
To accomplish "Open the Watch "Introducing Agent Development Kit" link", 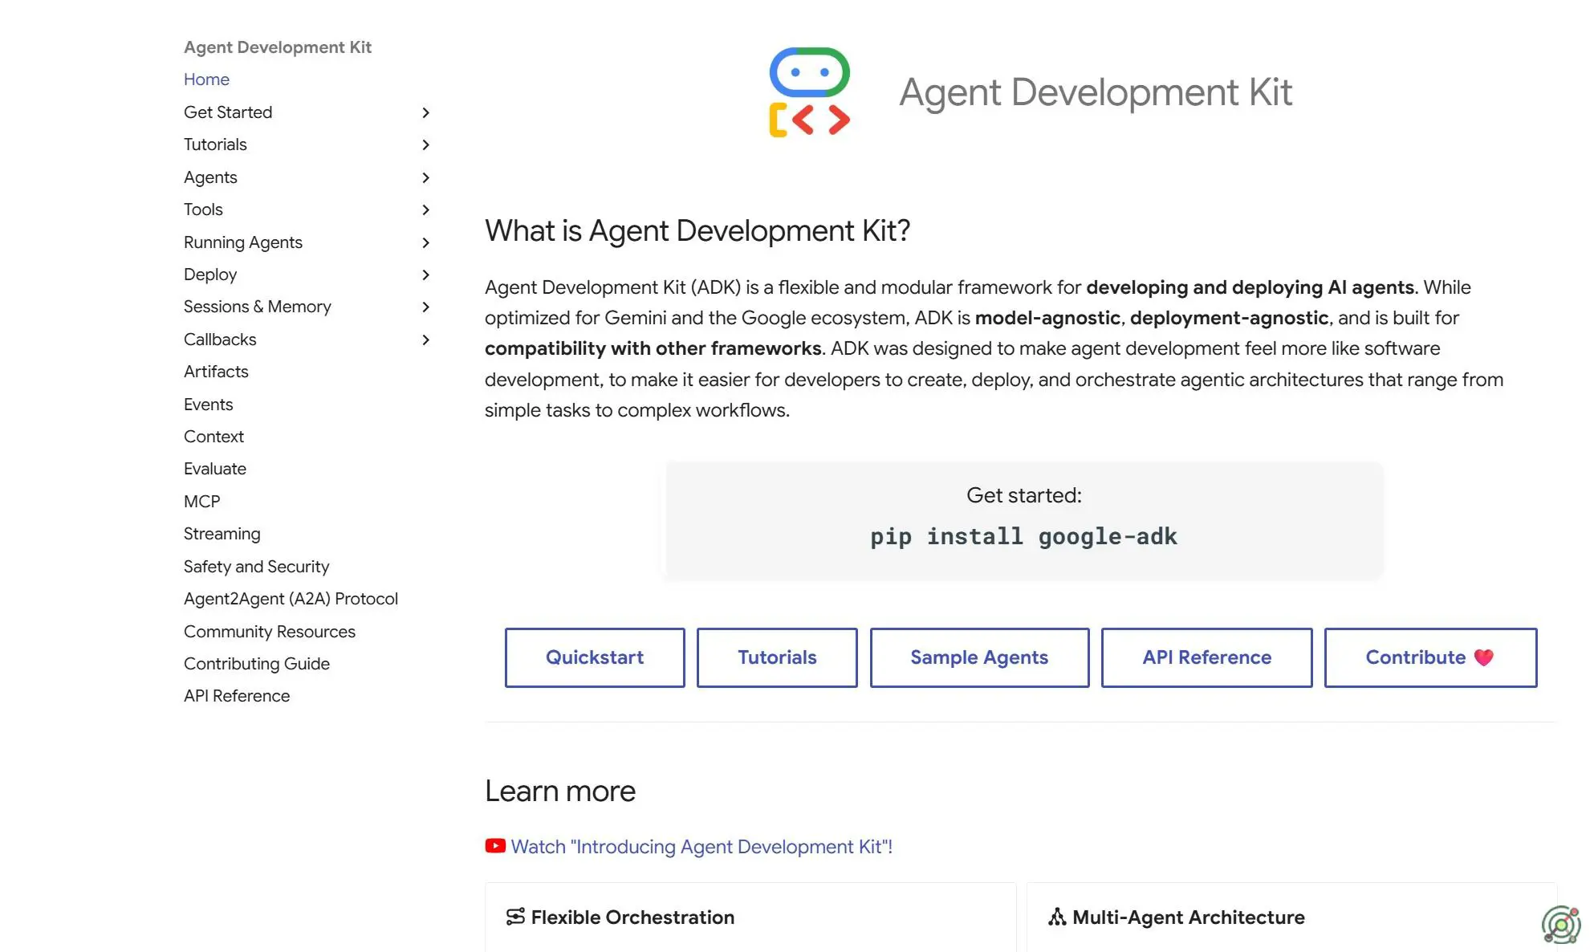I will point(701,847).
